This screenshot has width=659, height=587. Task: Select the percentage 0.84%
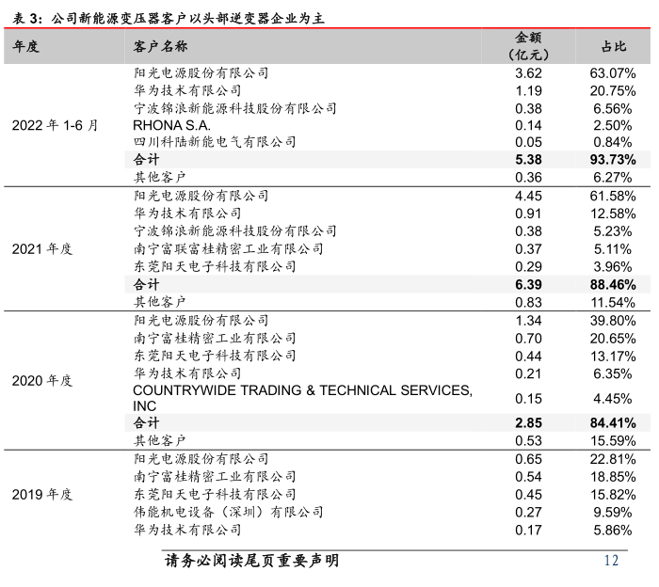click(612, 142)
